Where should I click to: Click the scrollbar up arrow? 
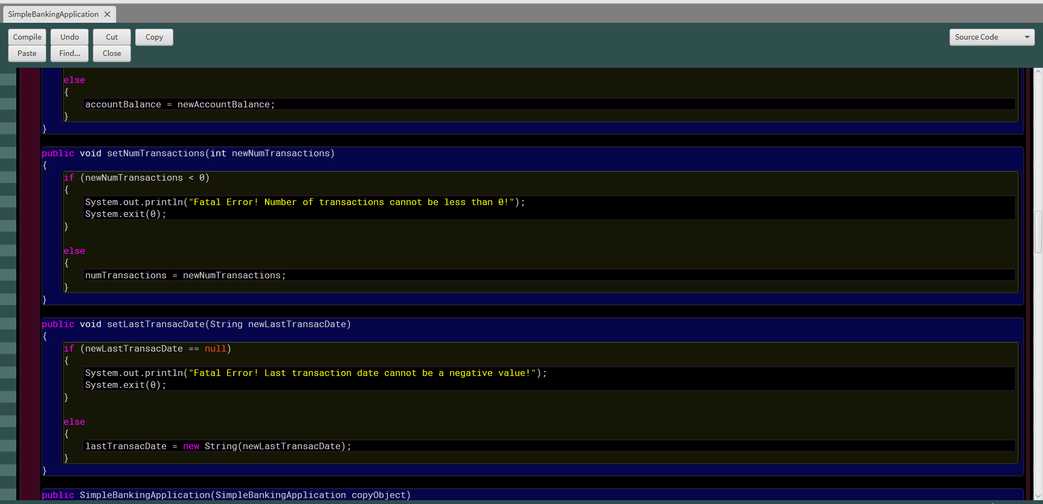1038,70
